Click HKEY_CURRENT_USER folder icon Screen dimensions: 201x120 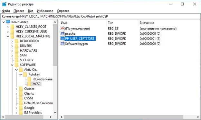coord(12,31)
